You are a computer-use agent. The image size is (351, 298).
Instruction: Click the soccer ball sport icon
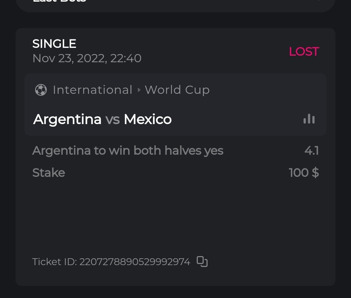(x=41, y=90)
